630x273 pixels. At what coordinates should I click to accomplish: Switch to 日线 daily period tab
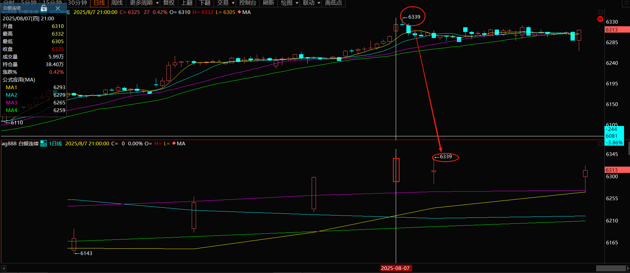(99, 3)
